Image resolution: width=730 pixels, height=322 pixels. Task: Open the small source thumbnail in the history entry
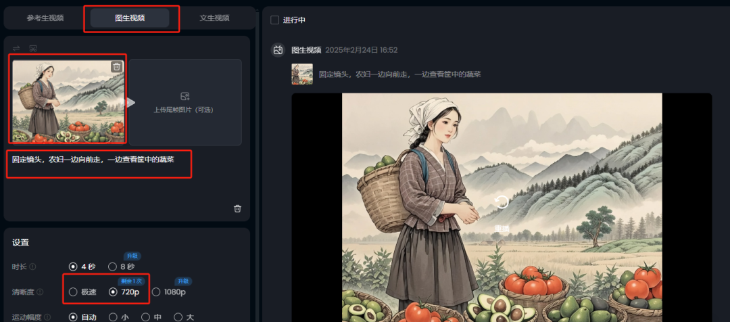click(302, 74)
